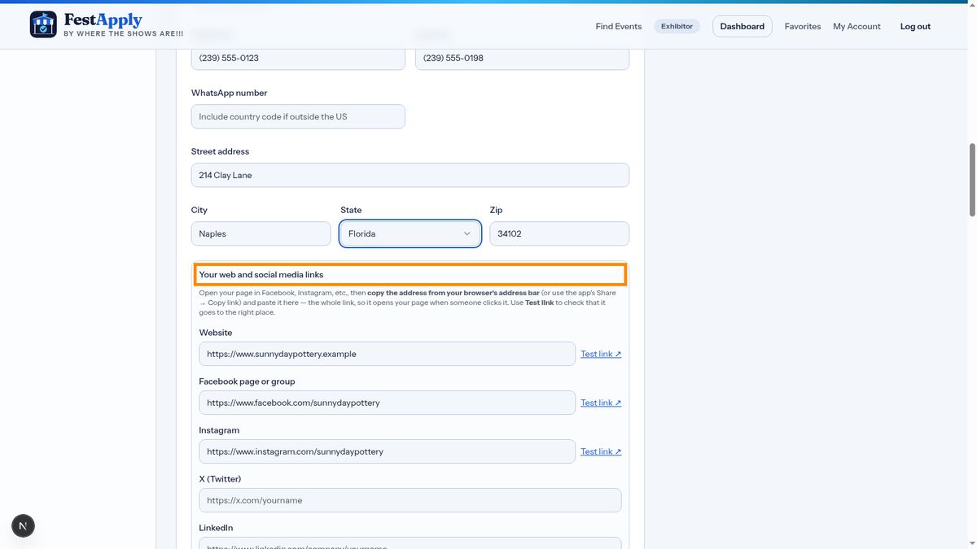Click the FestApply logo icon
Viewport: 977px width, 549px height.
click(x=43, y=24)
